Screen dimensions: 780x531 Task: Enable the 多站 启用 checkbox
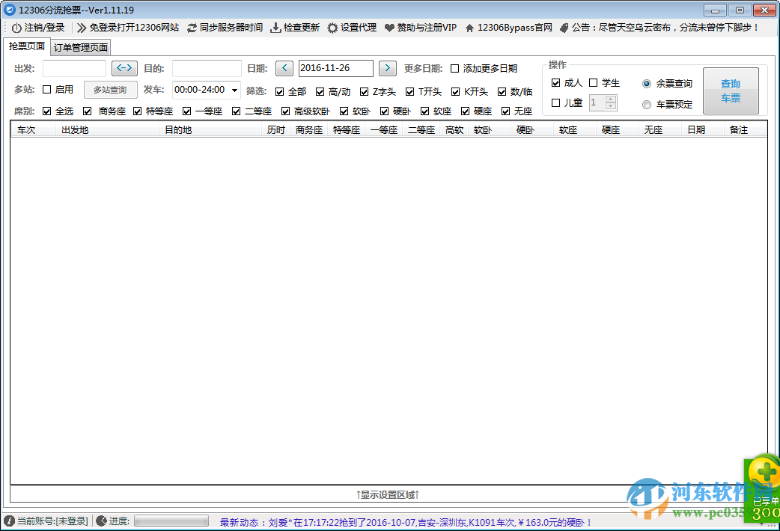(45, 89)
